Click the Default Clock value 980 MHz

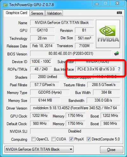tap(40, 124)
